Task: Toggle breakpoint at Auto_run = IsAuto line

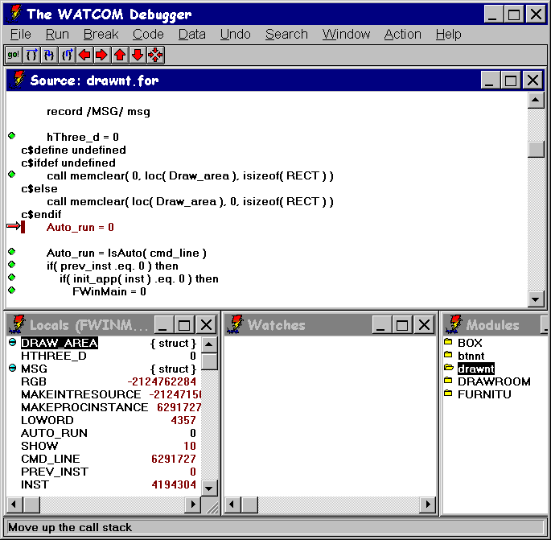Action: pyautogui.click(x=11, y=252)
